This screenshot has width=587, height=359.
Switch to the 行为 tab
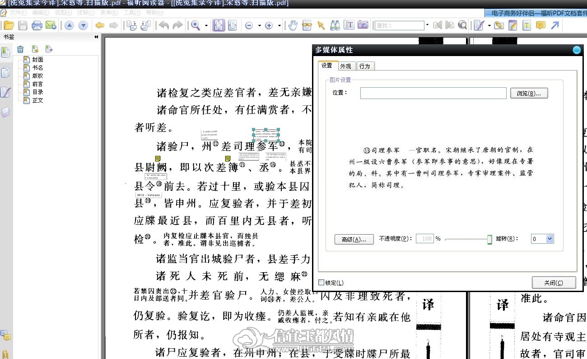pyautogui.click(x=365, y=66)
